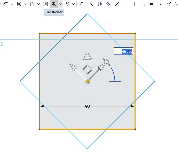Viewport: 178px width, 165px height.
Task: Click the diamond plane handle of manipulator
Action: click(x=87, y=69)
